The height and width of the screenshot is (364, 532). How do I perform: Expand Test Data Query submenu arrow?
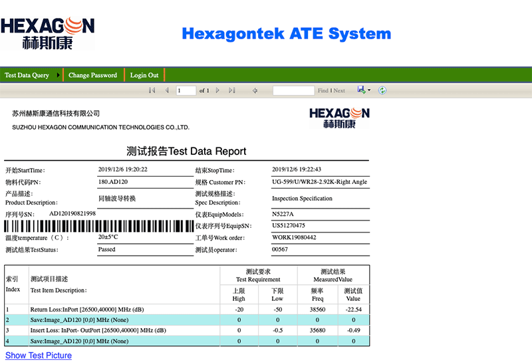[x=58, y=75]
